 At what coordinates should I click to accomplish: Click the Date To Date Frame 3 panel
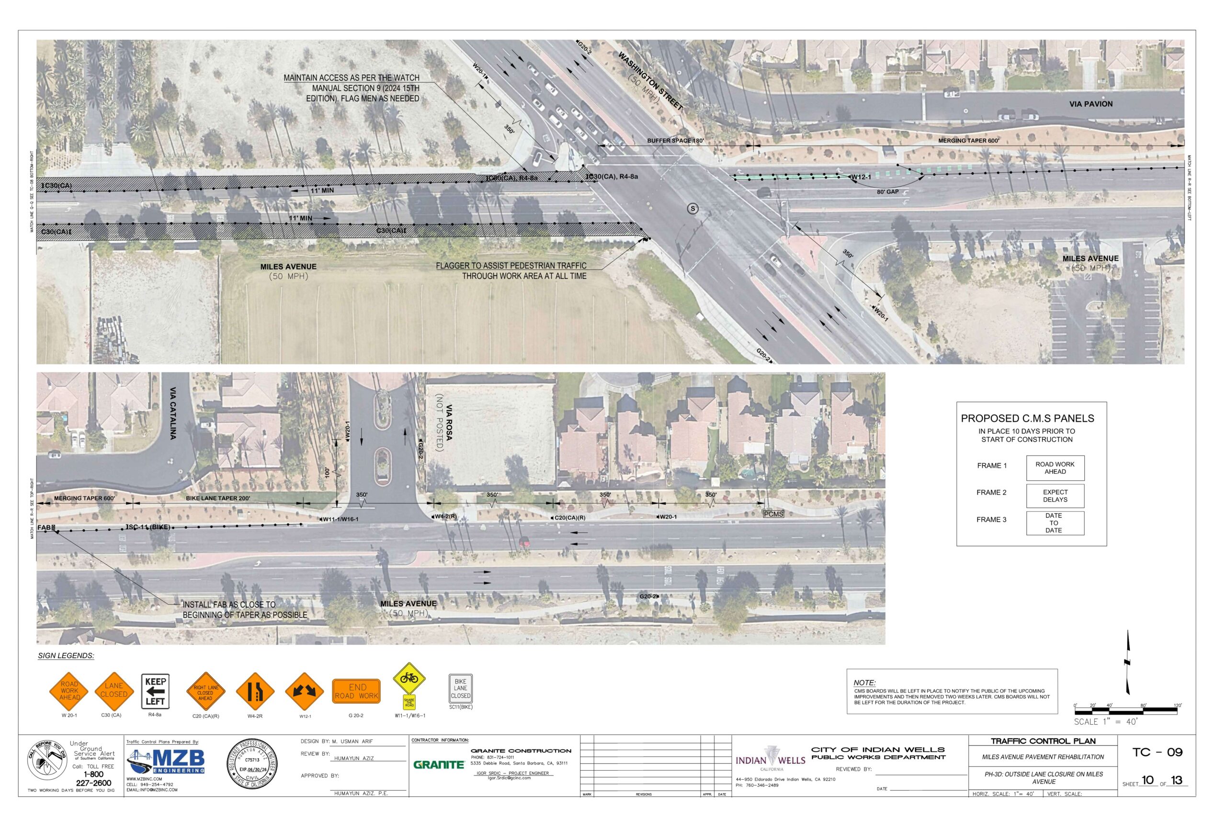pyautogui.click(x=1055, y=523)
